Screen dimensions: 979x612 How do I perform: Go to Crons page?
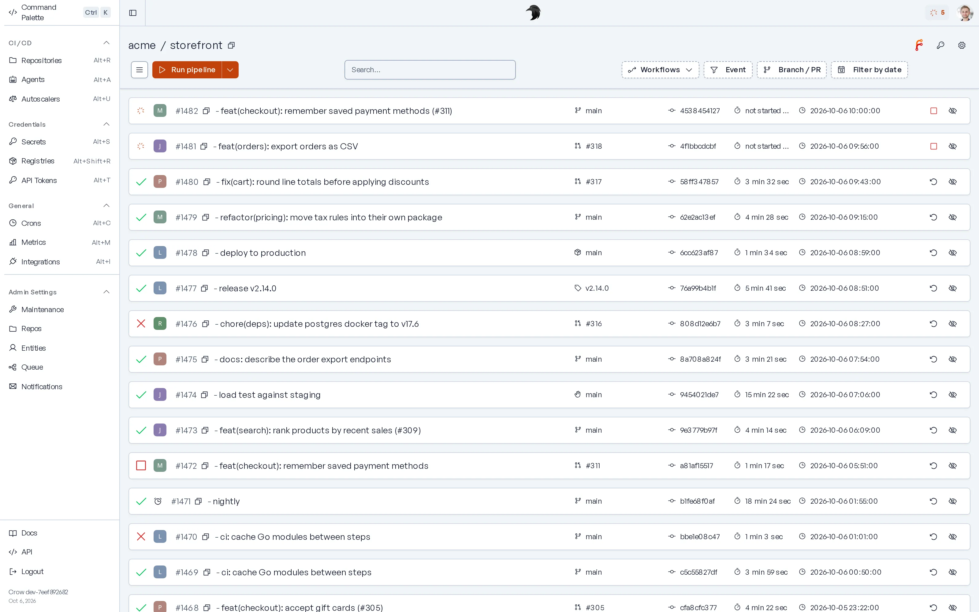pos(59,223)
